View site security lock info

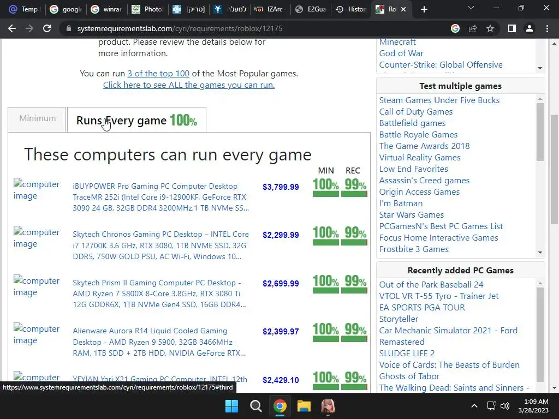[x=69, y=28]
